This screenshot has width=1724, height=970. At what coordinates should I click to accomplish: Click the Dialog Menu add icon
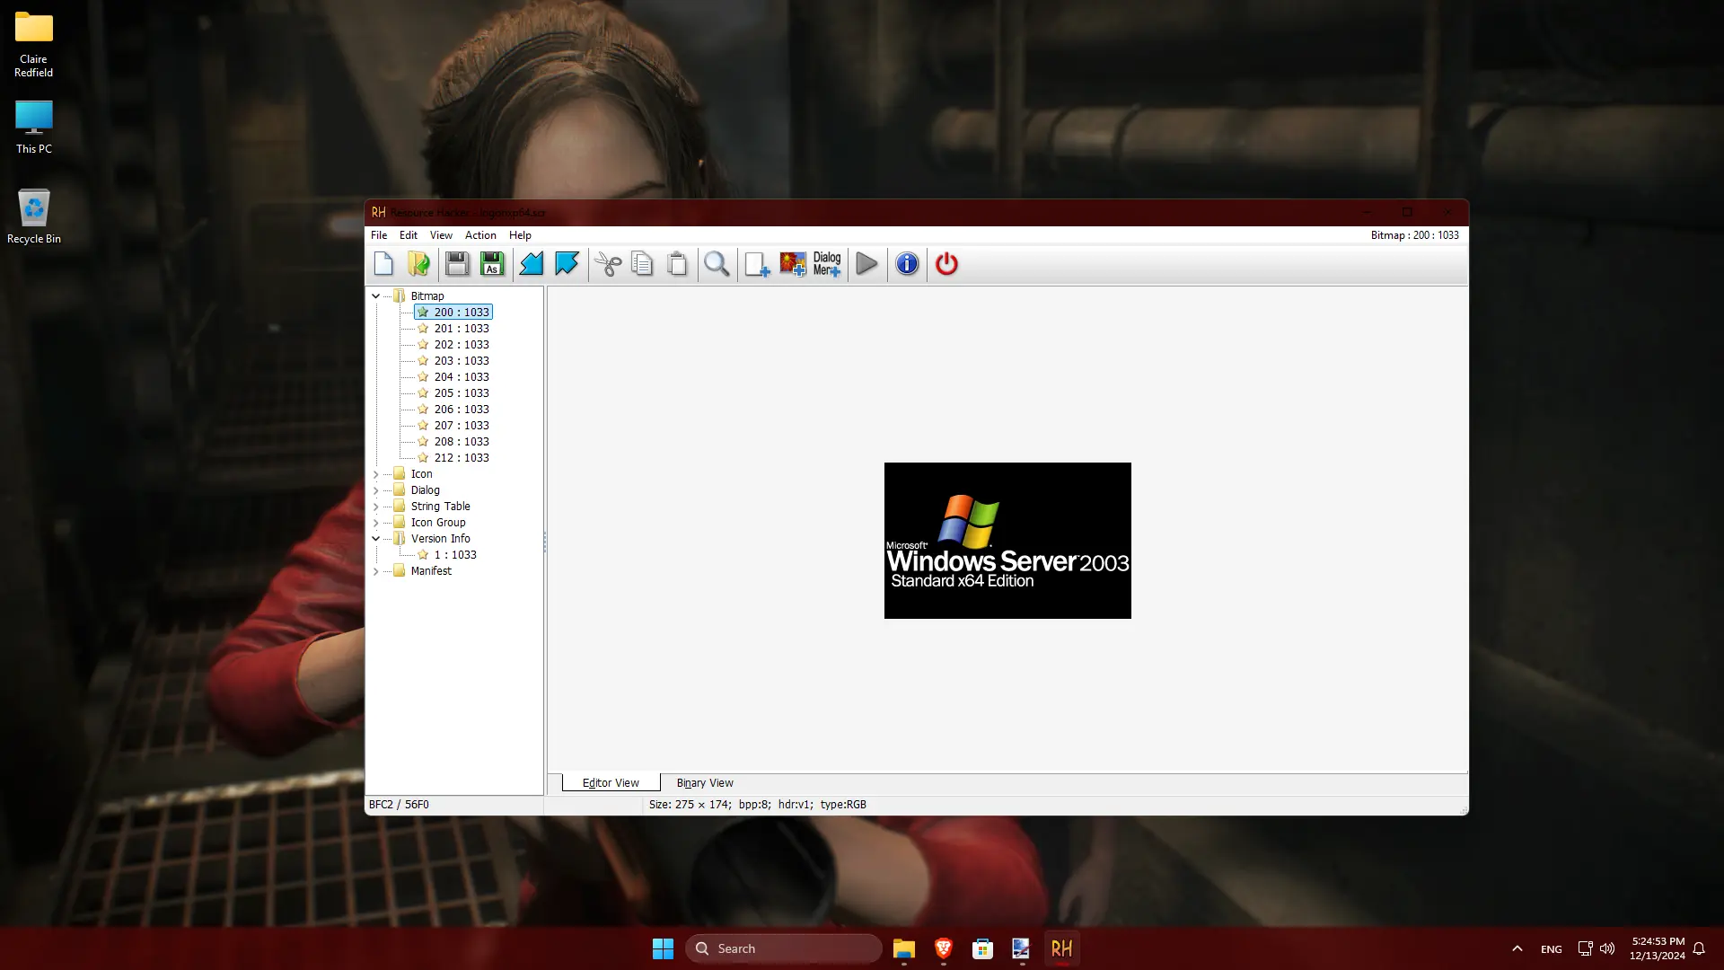pyautogui.click(x=827, y=264)
